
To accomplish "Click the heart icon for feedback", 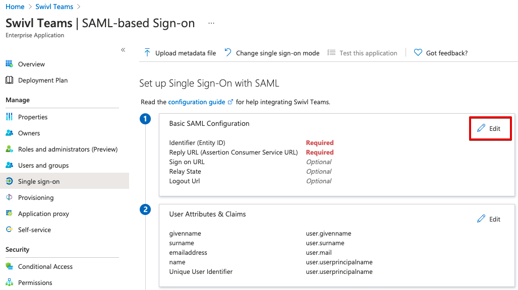I will (418, 52).
